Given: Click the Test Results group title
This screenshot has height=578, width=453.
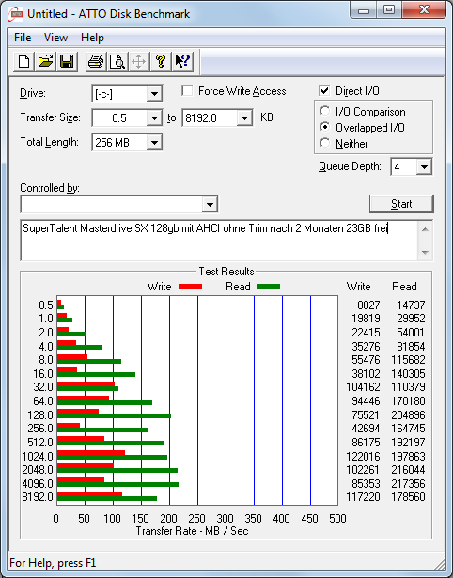Looking at the screenshot, I should point(226,272).
